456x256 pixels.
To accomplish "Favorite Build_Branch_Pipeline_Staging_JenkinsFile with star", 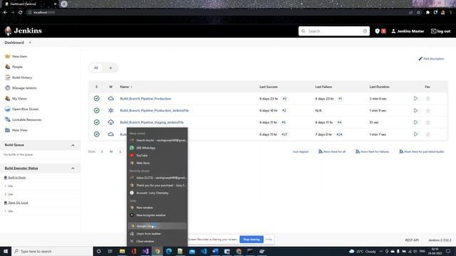I will (427, 122).
